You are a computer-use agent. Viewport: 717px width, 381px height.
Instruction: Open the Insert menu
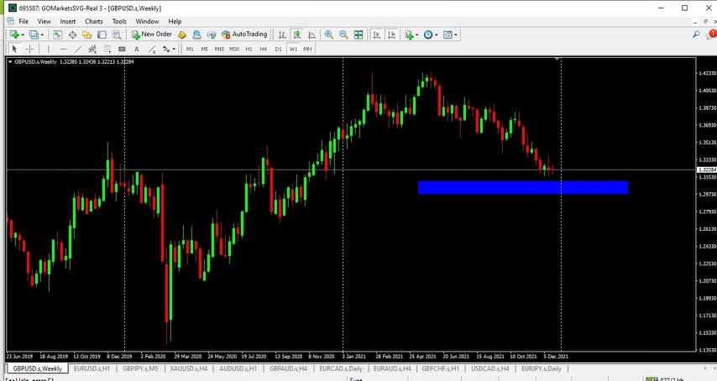[68, 22]
